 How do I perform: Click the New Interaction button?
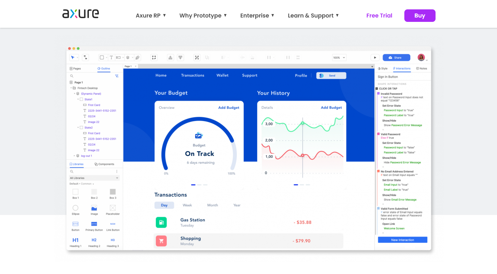402,240
